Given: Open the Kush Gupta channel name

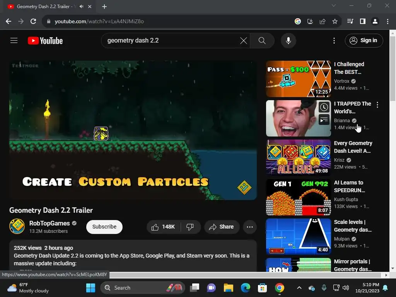Looking at the screenshot, I should click(346, 199).
